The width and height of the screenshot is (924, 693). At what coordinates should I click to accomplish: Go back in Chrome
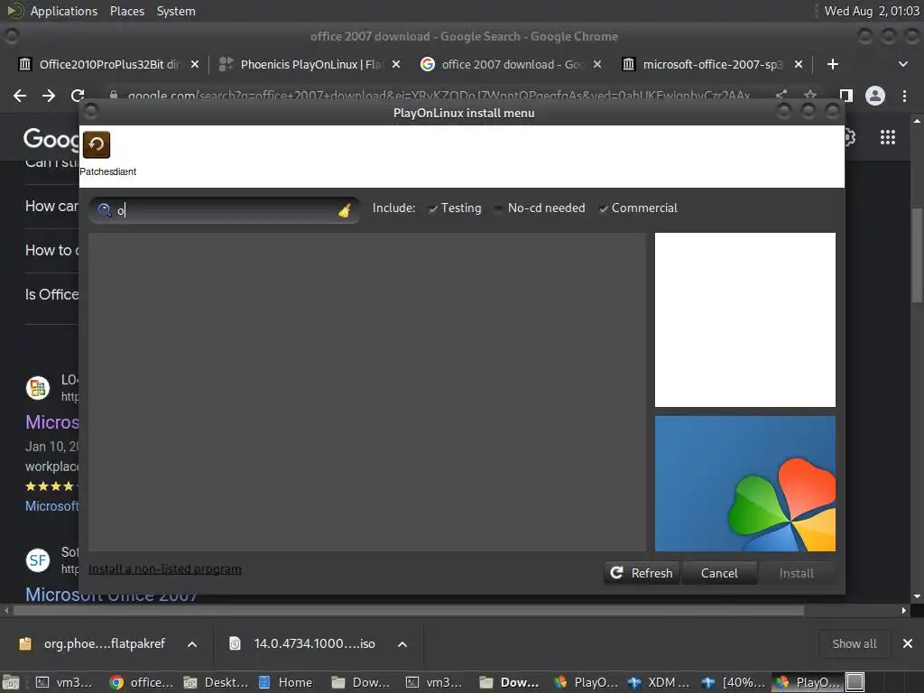20,96
